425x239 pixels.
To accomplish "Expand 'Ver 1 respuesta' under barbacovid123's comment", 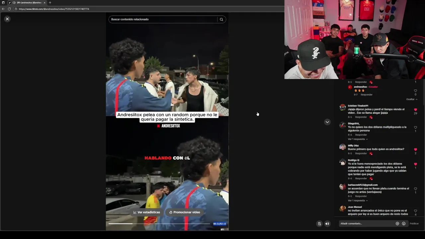I will click(x=358, y=200).
